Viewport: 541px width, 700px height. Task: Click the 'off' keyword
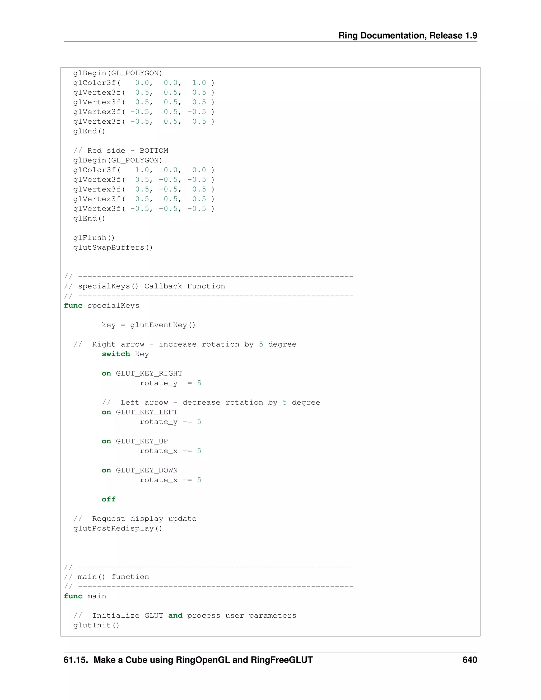tap(109, 499)
